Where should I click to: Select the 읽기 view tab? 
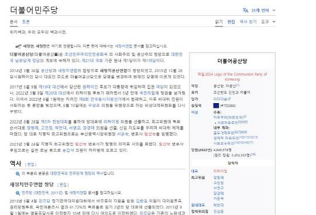pos(219,22)
